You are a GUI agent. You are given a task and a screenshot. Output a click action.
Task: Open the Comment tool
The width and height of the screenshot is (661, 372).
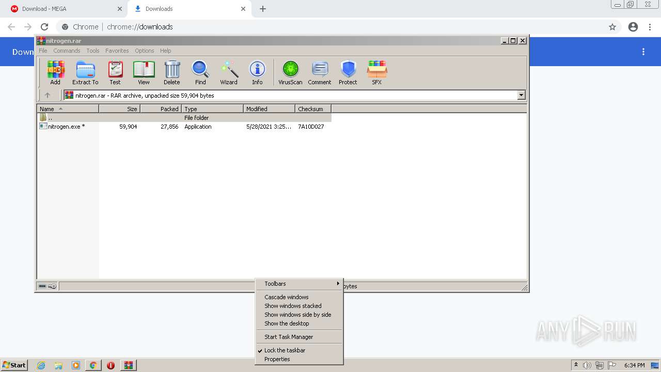[x=320, y=73]
